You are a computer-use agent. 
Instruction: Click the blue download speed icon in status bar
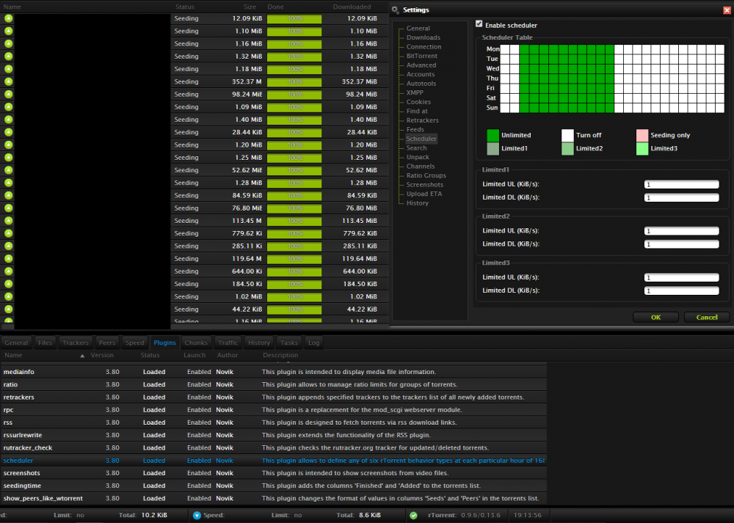tap(197, 515)
